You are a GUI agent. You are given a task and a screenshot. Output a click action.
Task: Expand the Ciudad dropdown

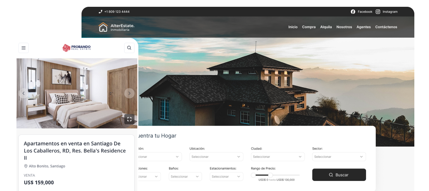point(278,157)
